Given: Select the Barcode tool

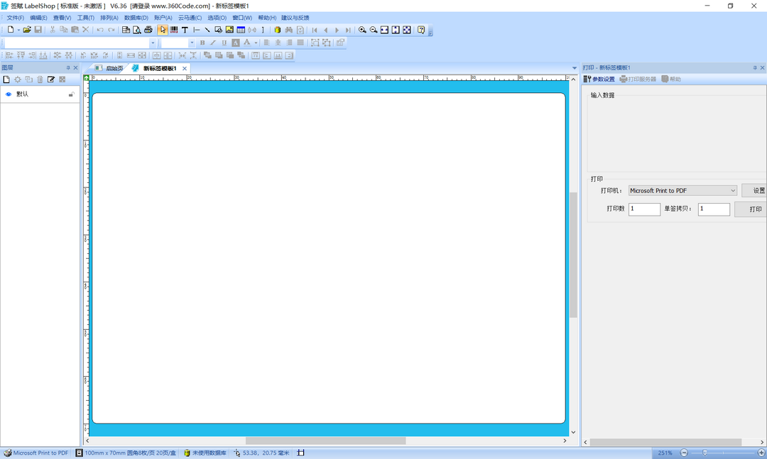Looking at the screenshot, I should (174, 30).
